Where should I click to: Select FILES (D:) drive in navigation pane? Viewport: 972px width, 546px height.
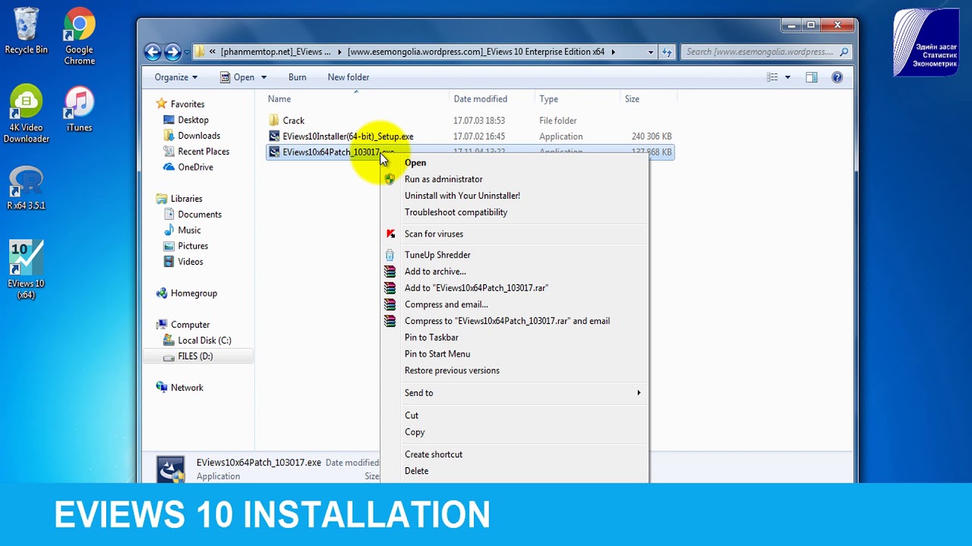(x=195, y=356)
